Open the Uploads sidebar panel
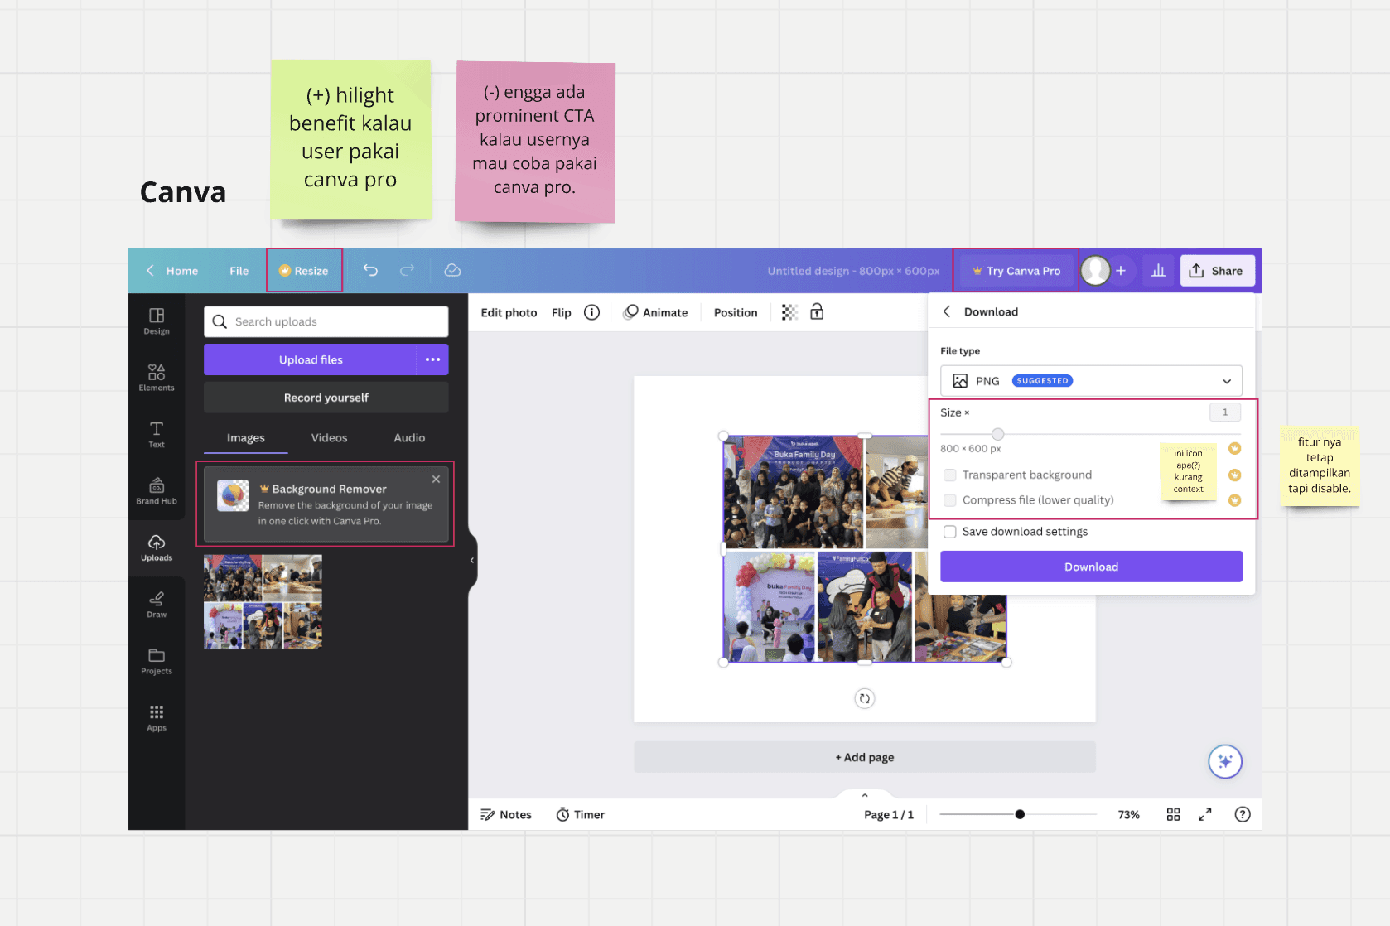Screen dimensions: 1390x926 pyautogui.click(x=157, y=547)
